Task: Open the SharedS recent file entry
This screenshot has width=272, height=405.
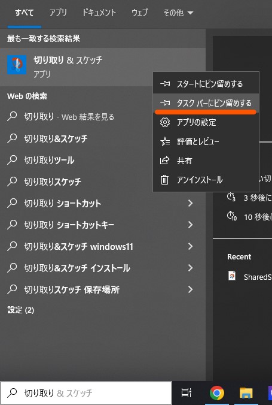Action: [249, 276]
